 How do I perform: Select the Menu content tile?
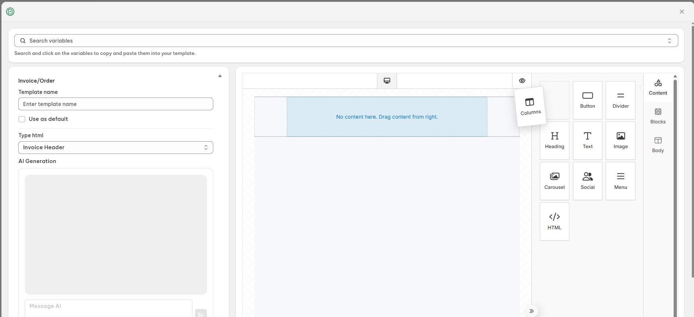(620, 181)
